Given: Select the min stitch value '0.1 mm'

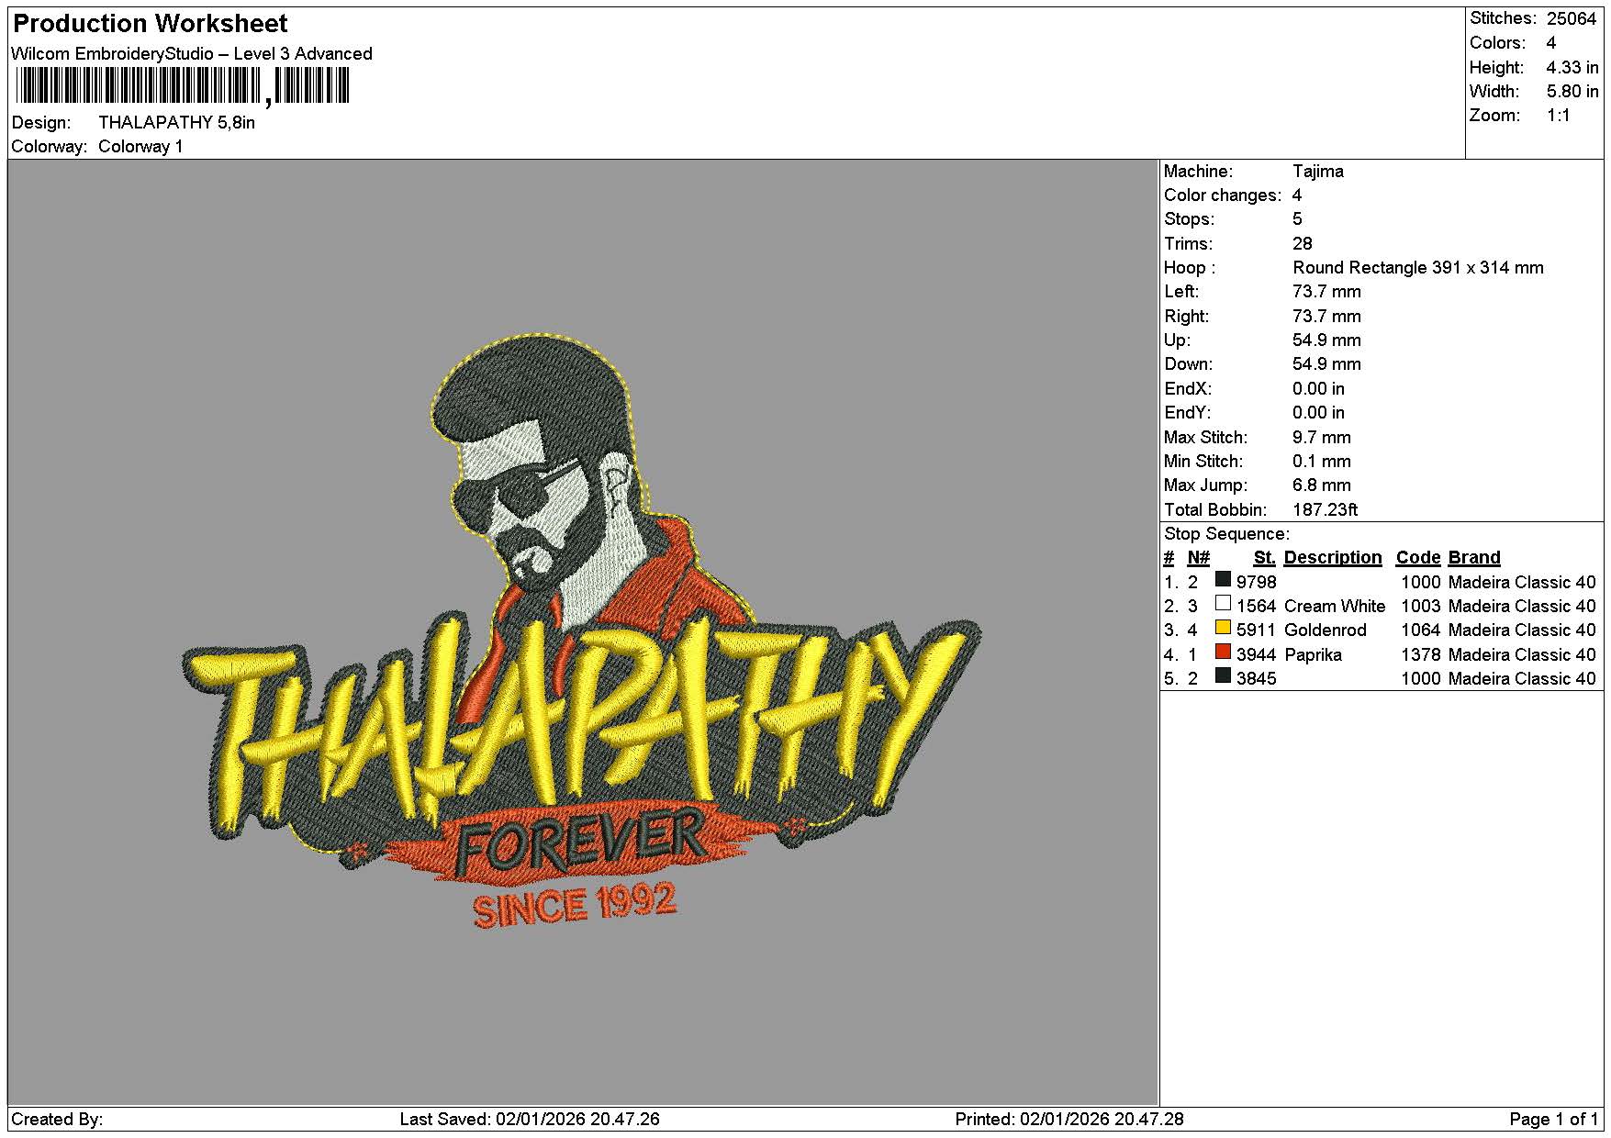Looking at the screenshot, I should click(1322, 462).
